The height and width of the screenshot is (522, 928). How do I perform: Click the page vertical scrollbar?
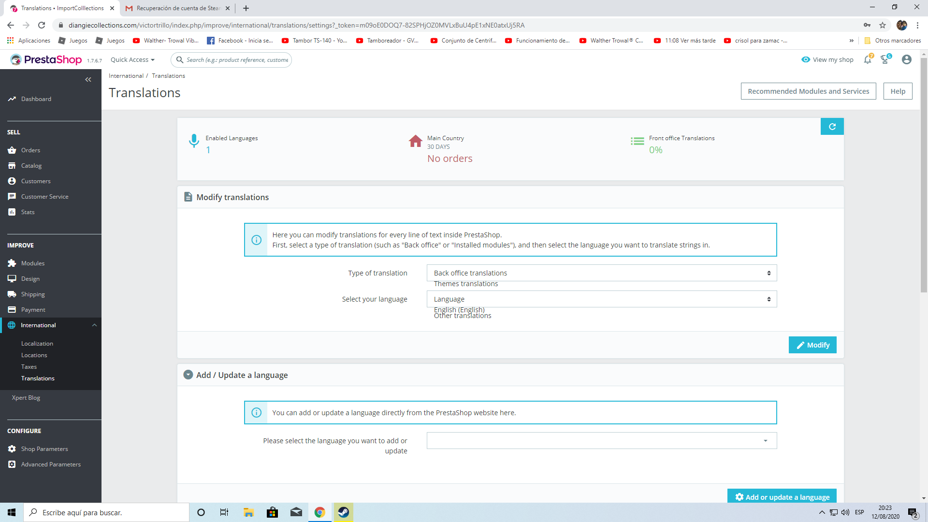[x=924, y=174]
